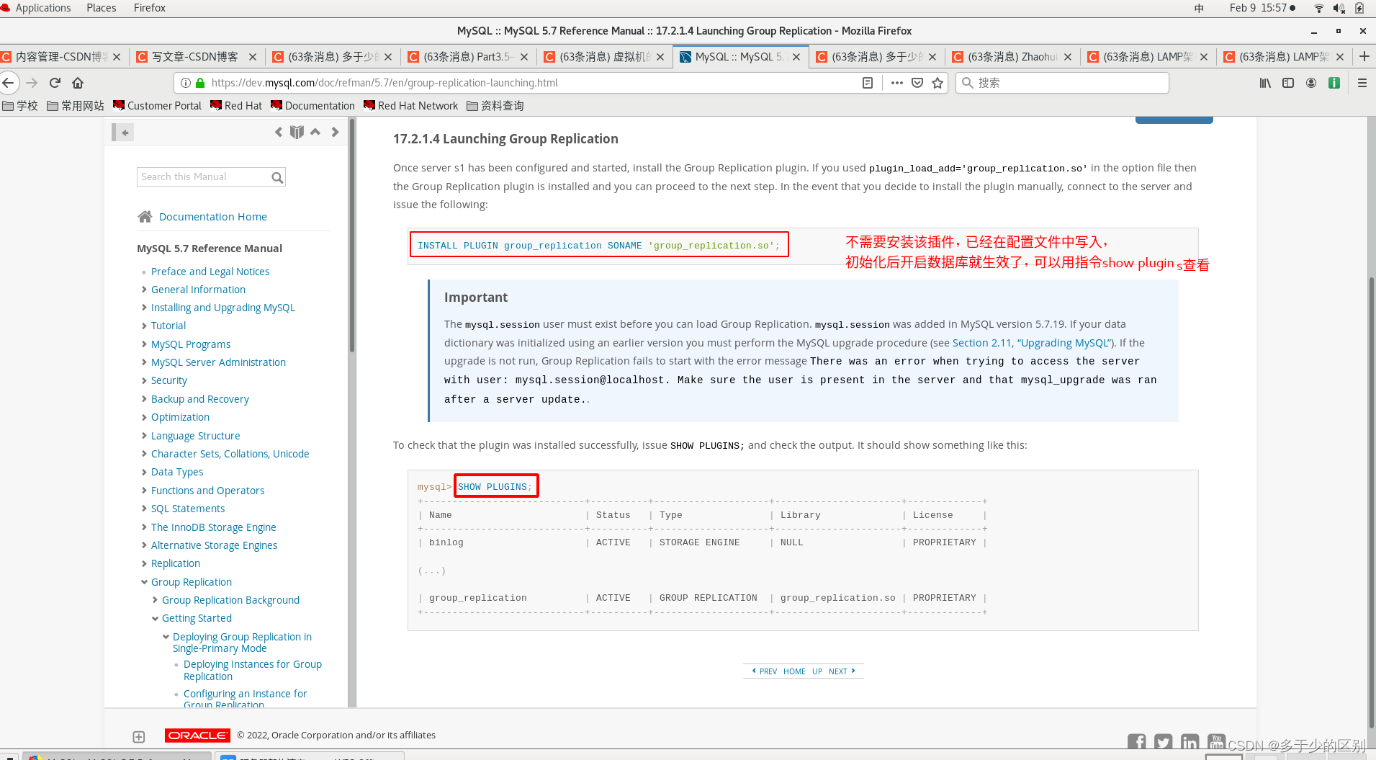Screen dimensions: 1376x760
Task: Open Red Hat Network bookmark
Action: 410,106
